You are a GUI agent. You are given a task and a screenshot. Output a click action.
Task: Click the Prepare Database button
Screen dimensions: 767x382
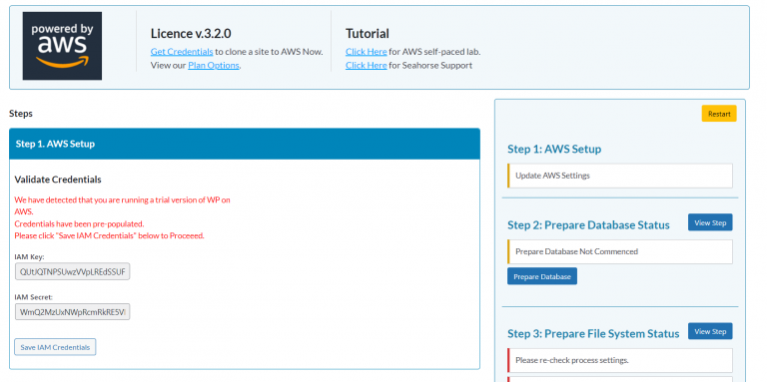542,276
